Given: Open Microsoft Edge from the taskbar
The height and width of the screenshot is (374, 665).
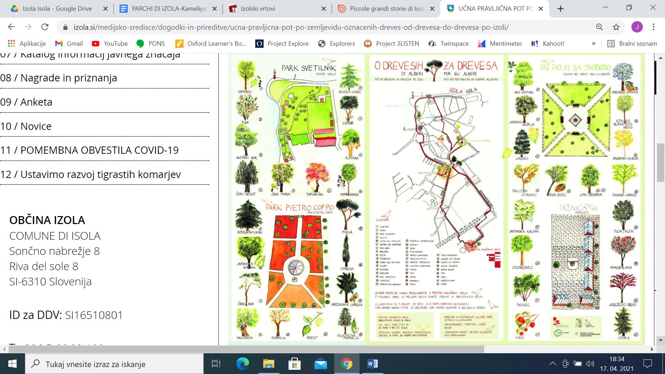Looking at the screenshot, I should (242, 364).
